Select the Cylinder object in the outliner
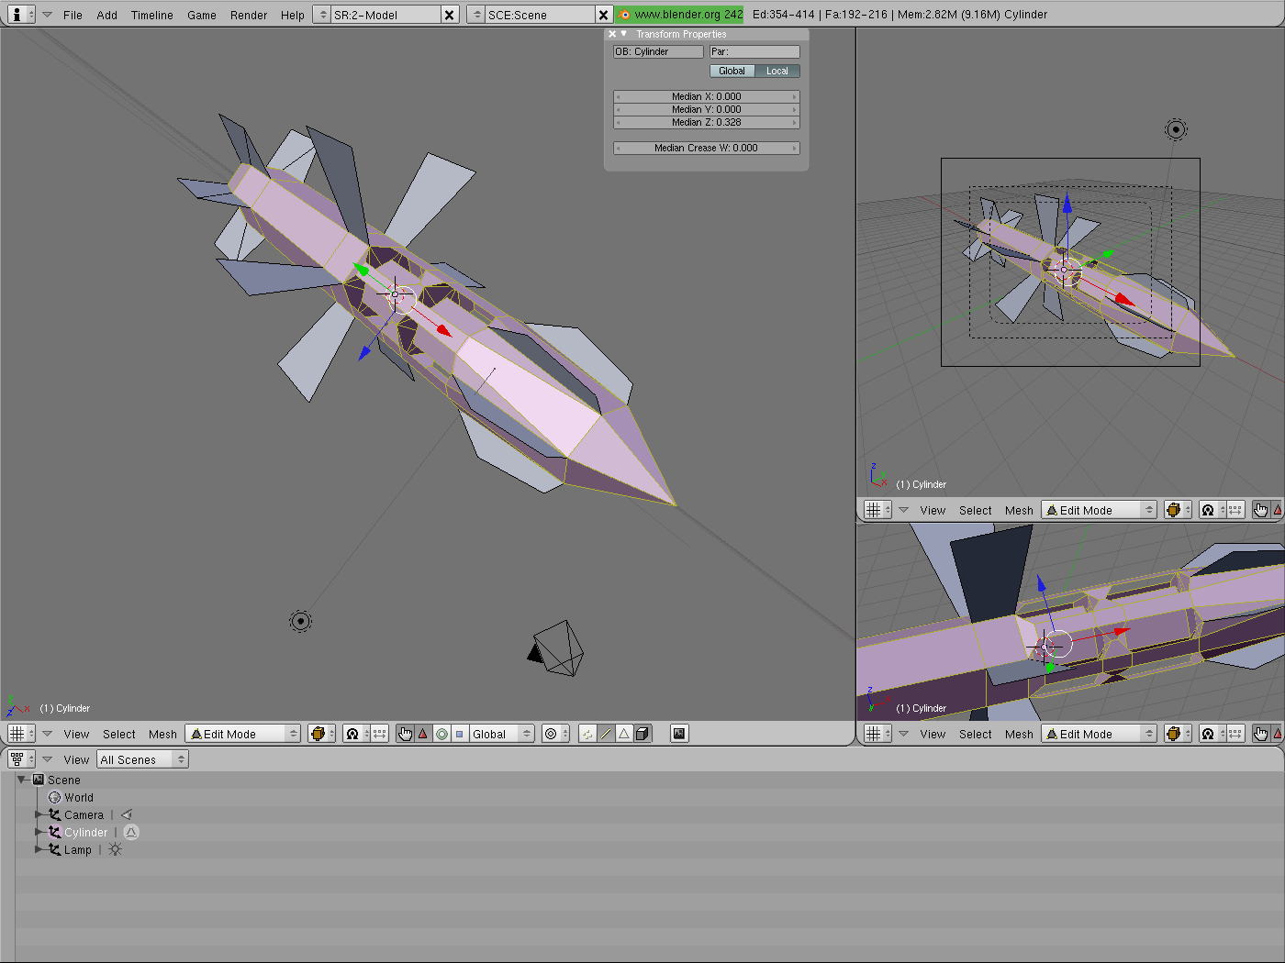This screenshot has height=963, width=1285. coord(85,833)
